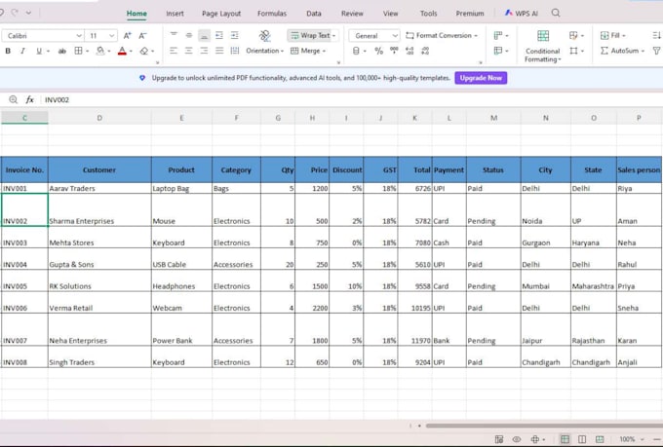Image resolution: width=663 pixels, height=447 pixels.
Task: Click the eraser clear formatting icon
Action: click(144, 51)
